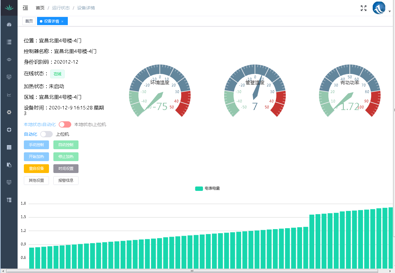Click the copy documents icon in sidebar
This screenshot has width=395, height=273.
9,165
